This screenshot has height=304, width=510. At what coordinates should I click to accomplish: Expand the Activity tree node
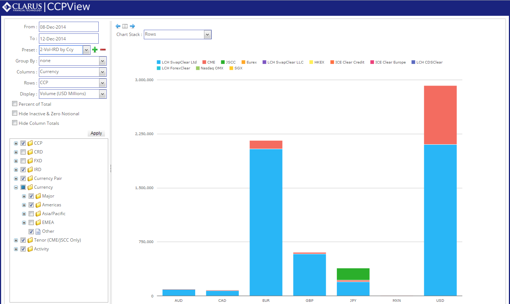(x=16, y=249)
